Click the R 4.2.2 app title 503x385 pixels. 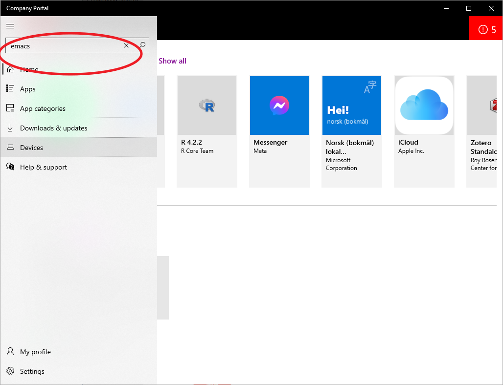pyautogui.click(x=191, y=142)
